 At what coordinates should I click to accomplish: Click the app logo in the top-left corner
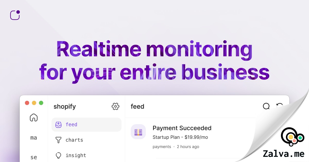point(15,15)
